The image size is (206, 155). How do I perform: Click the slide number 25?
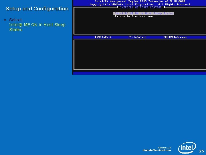click(201, 151)
